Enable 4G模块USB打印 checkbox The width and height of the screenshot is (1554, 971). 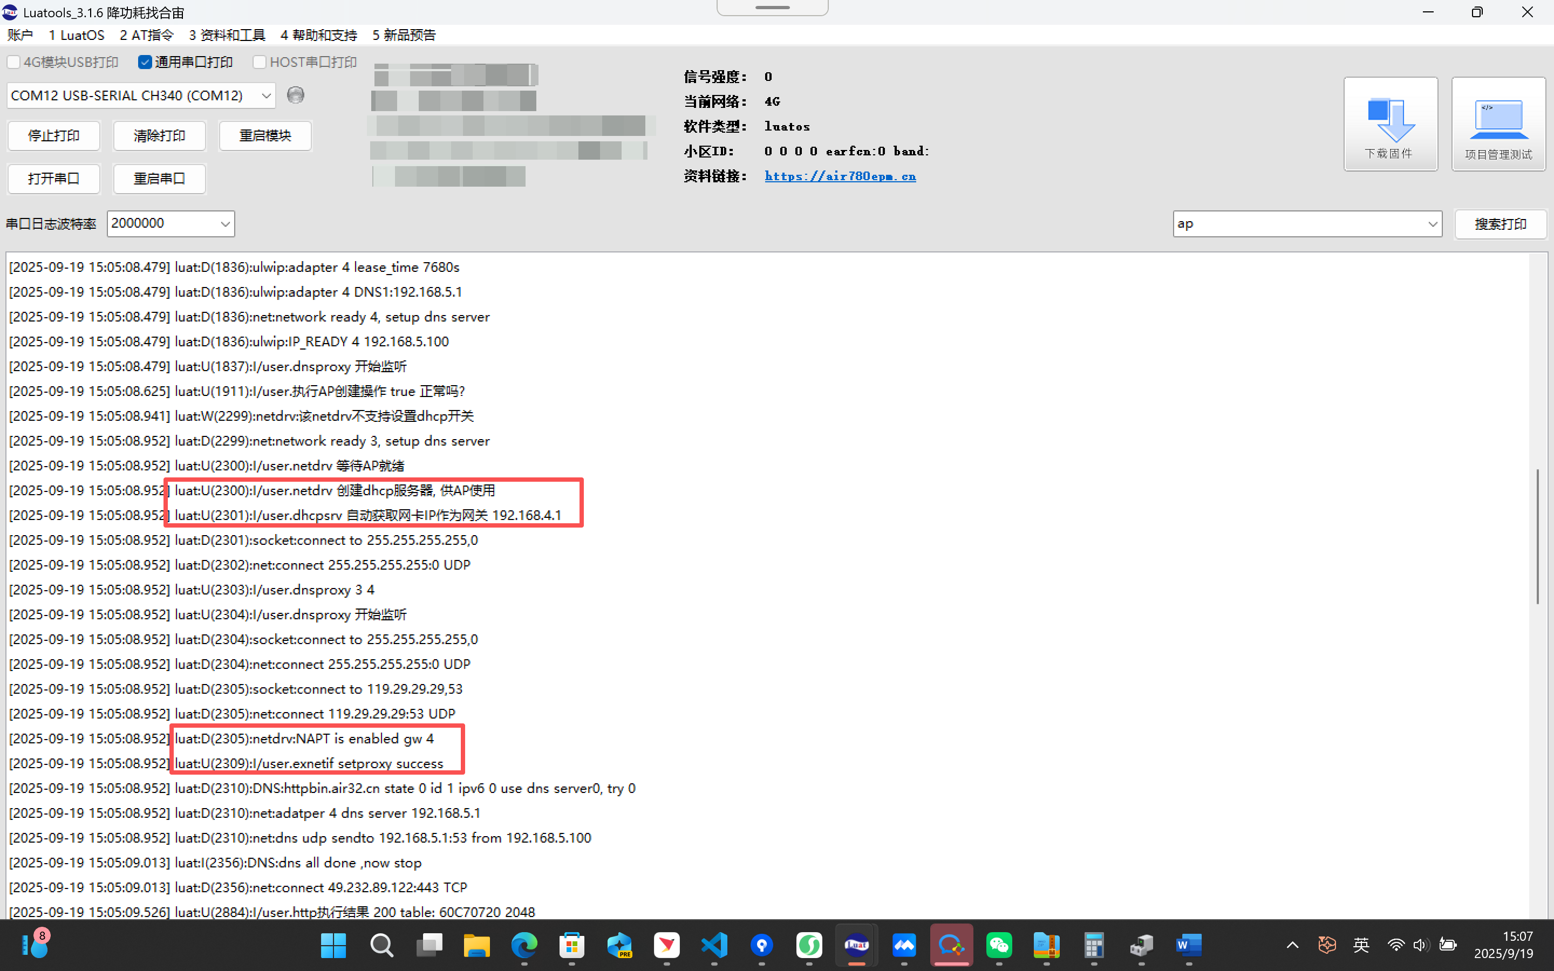pyautogui.click(x=13, y=62)
